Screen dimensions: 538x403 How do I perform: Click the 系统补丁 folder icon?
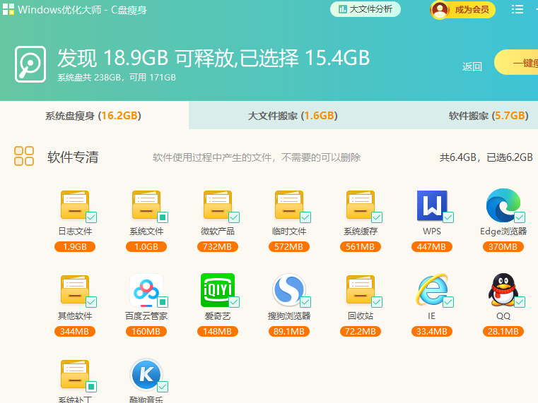tap(75, 374)
